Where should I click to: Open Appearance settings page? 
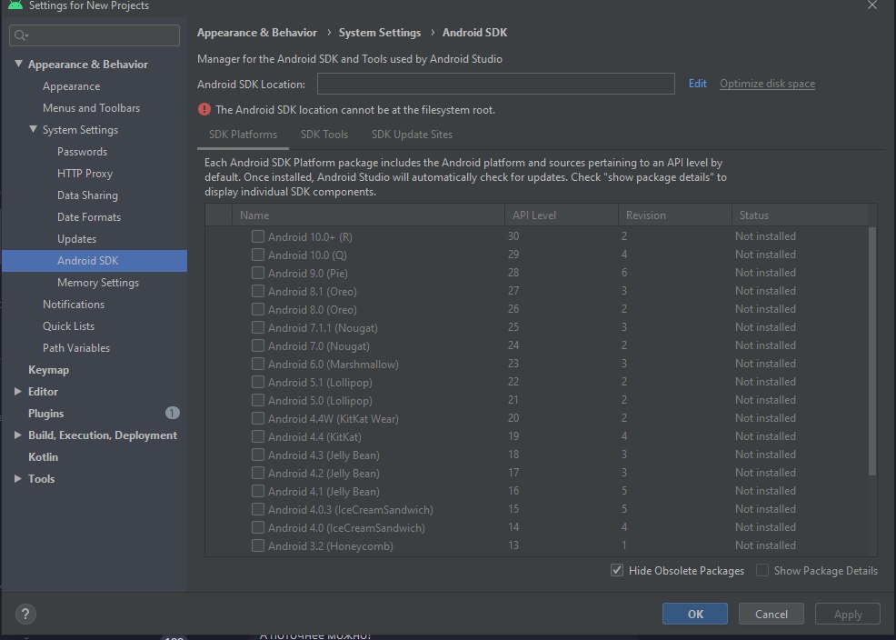(72, 86)
